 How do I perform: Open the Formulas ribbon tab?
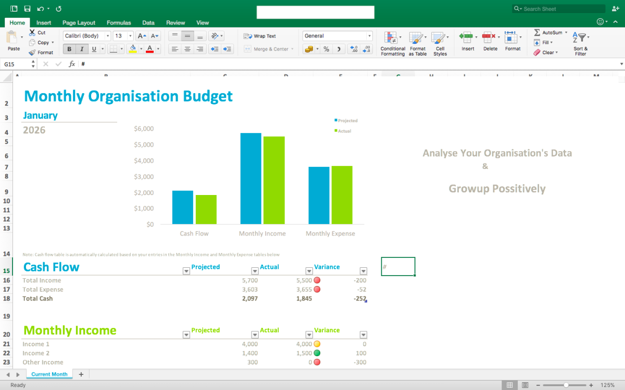coord(119,22)
